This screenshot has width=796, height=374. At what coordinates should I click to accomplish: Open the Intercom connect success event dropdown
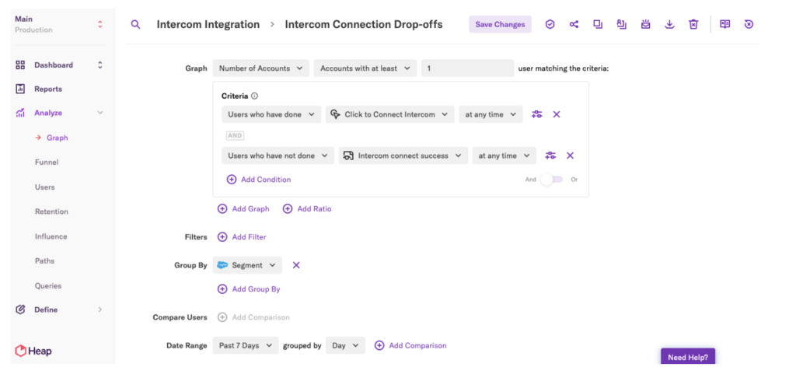coord(403,156)
